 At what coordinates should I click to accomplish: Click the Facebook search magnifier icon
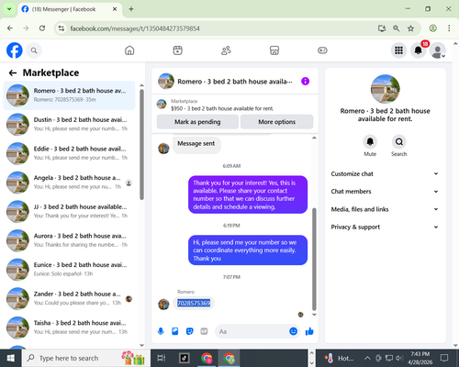(34, 50)
